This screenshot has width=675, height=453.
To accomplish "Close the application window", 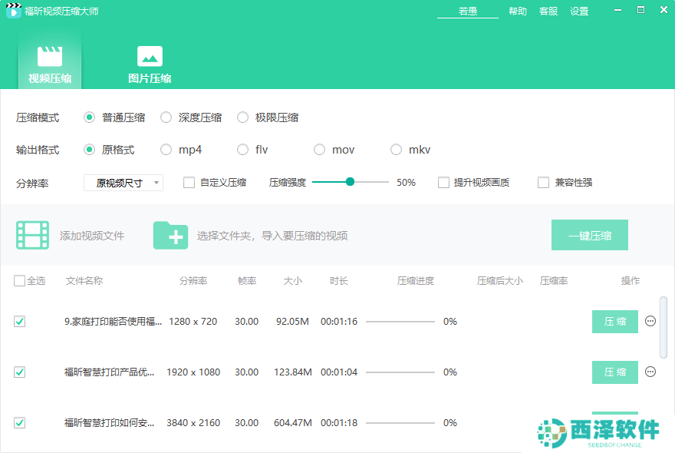I will tap(663, 10).
